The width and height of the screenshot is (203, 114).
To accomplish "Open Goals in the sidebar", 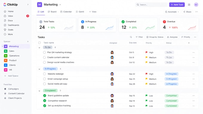I will (10, 30).
